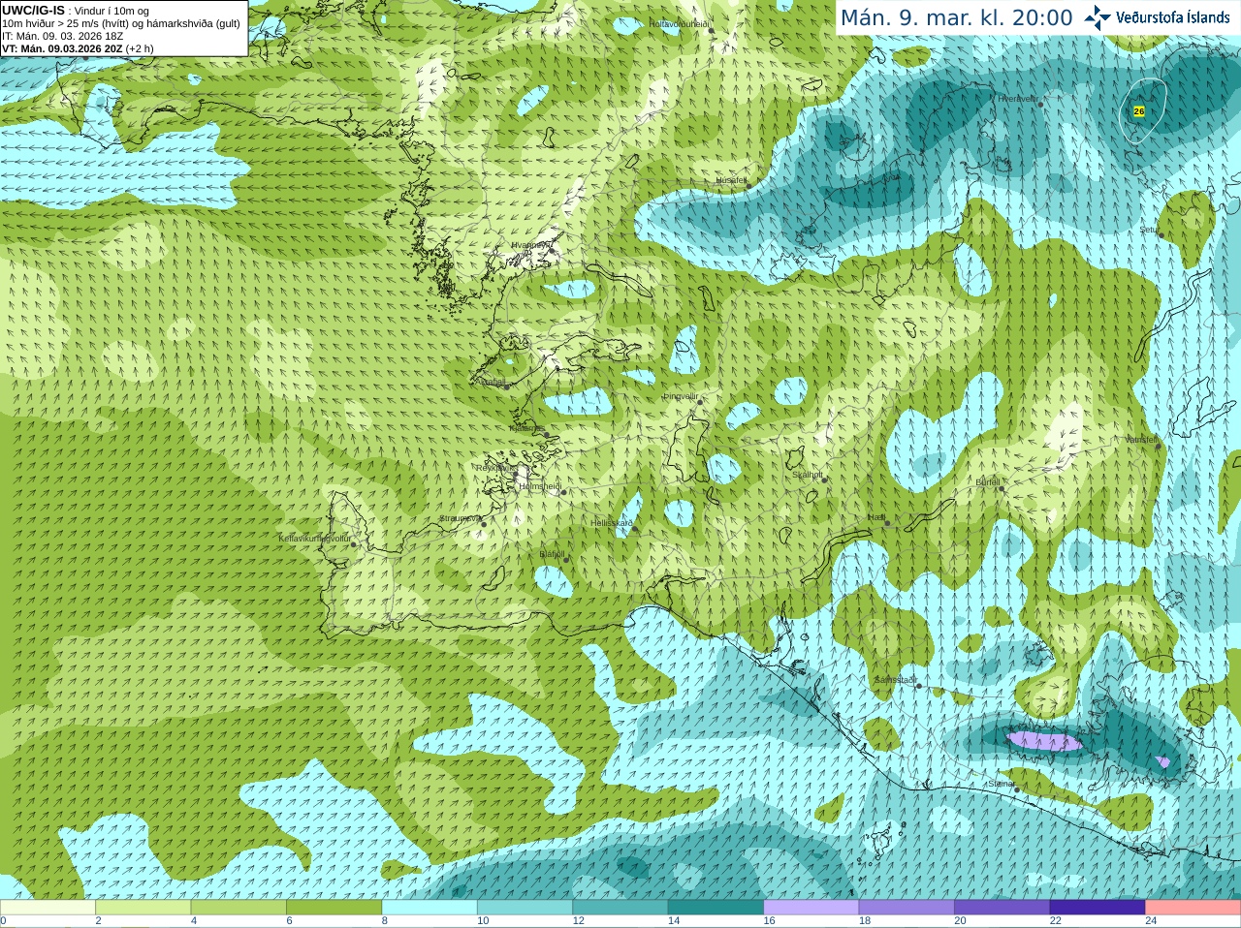Click the Setur station label
This screenshot has width=1241, height=928.
click(x=1149, y=230)
